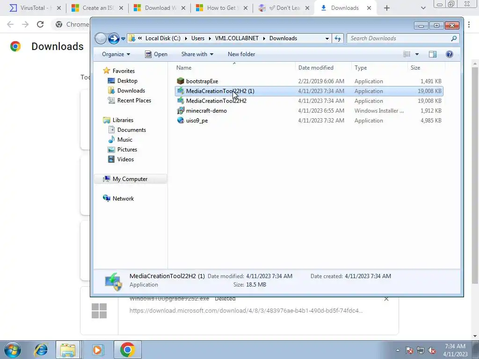
Task: Click the volume speaker tray icon
Action: point(432,350)
